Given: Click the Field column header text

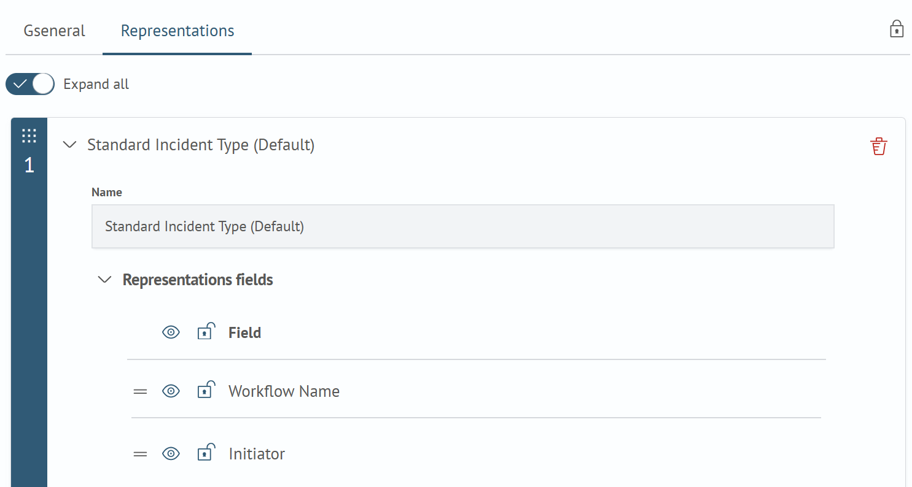Looking at the screenshot, I should pyautogui.click(x=244, y=332).
